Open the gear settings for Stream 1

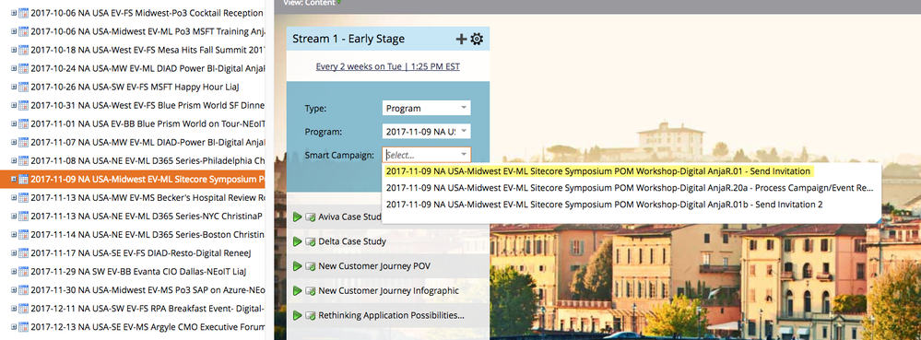click(x=477, y=40)
